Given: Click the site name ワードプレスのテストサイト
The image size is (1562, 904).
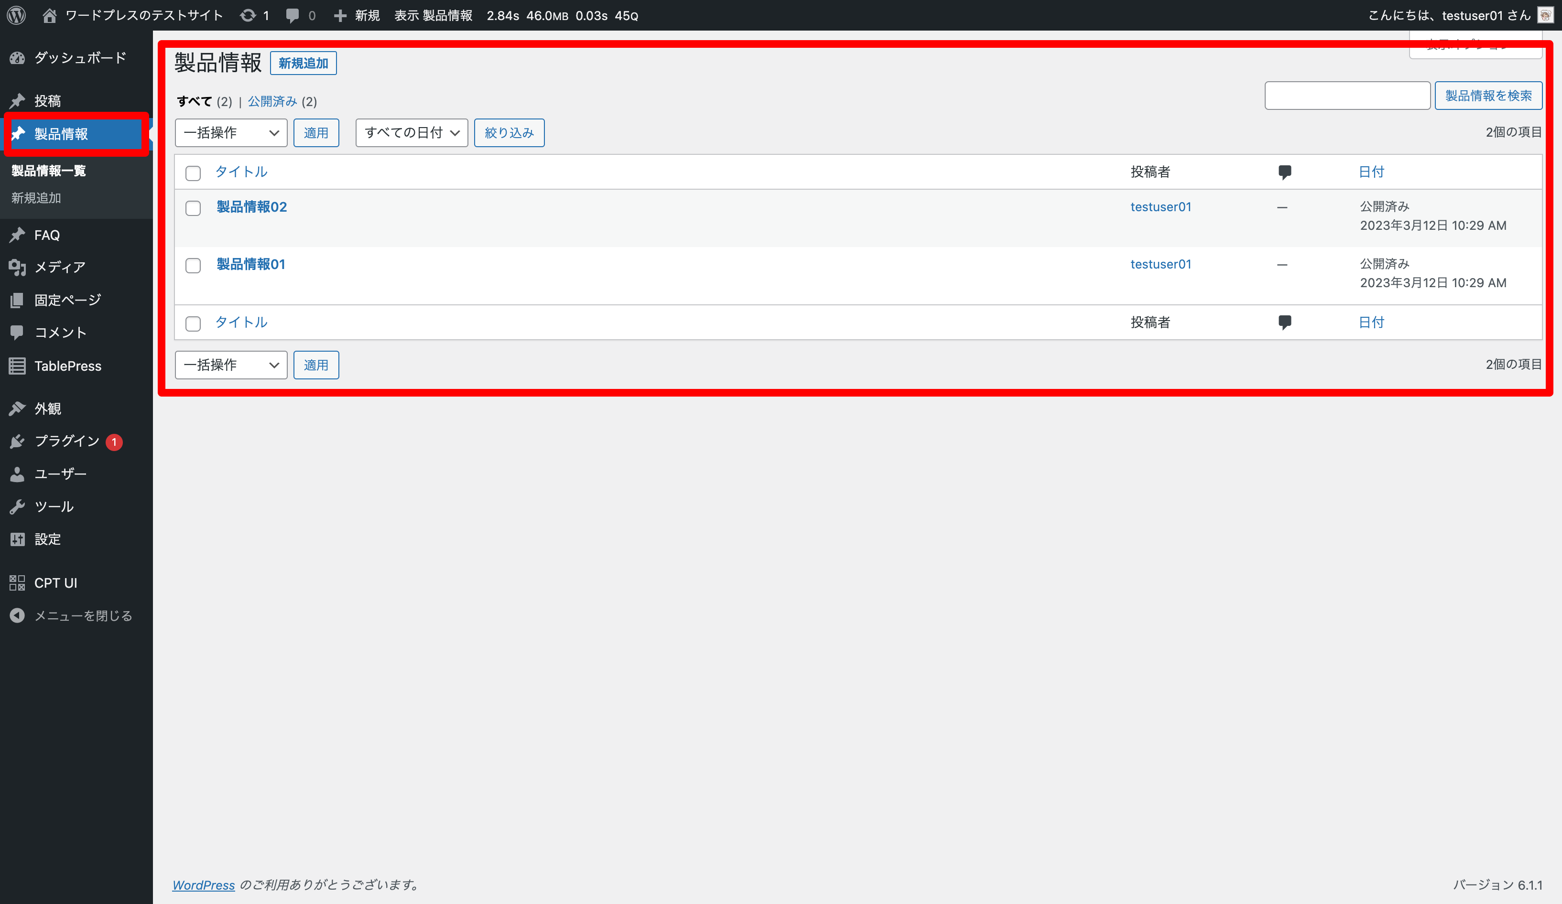Looking at the screenshot, I should point(144,15).
